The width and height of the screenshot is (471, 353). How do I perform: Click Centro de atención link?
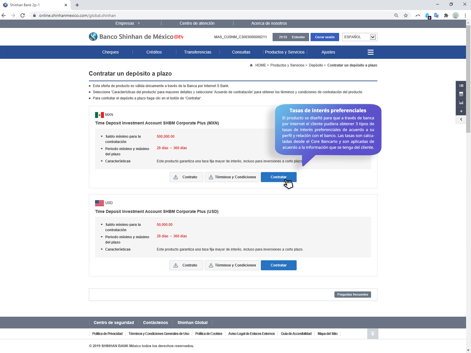tap(197, 23)
